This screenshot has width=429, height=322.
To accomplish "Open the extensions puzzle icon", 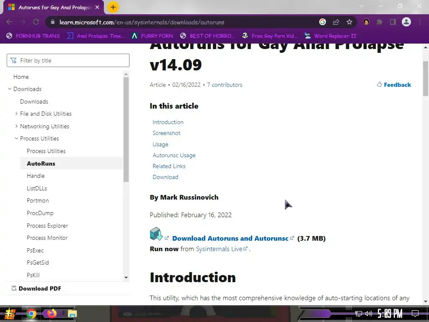I will pos(380,22).
